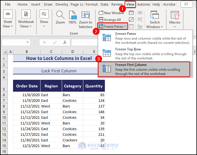Select column C header
Screen dimensions: 197x155
(51, 52)
